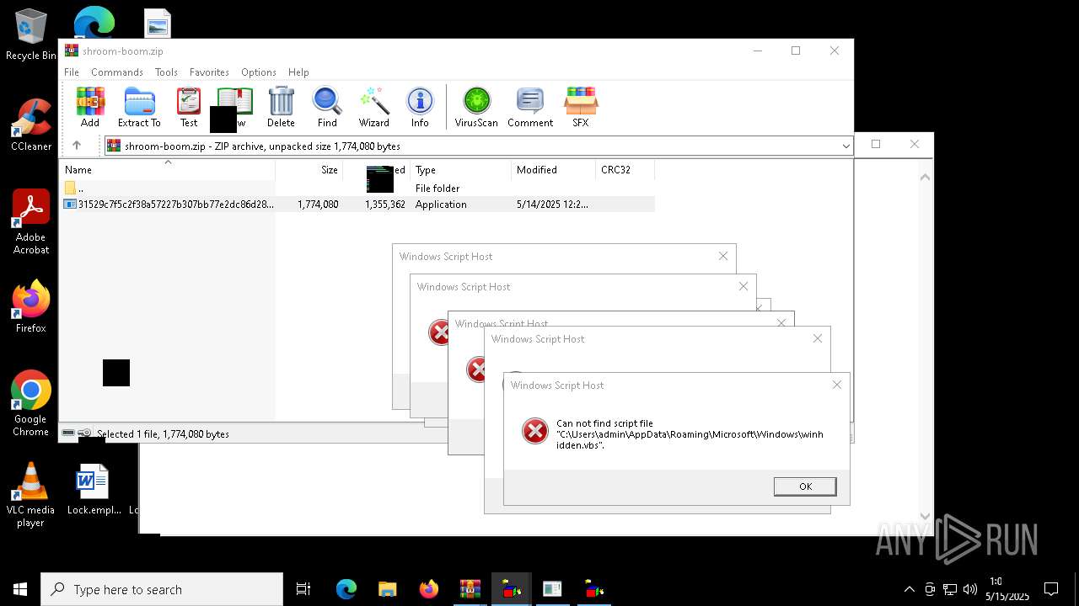This screenshot has width=1079, height=606.
Task: Open the File menu in WinRAR
Action: (72, 72)
